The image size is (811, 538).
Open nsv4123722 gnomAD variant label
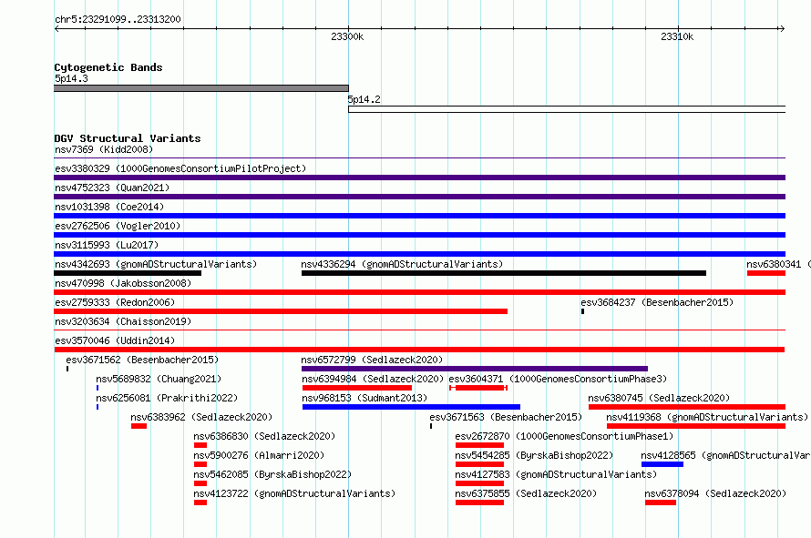point(294,494)
